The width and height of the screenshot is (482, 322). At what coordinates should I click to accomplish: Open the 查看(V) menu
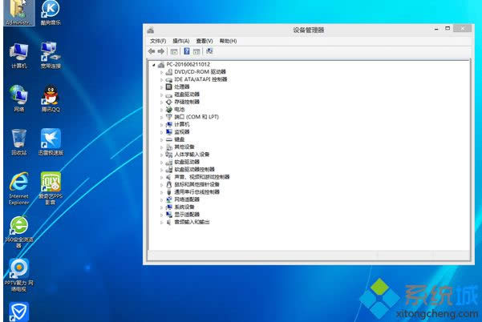[205, 41]
